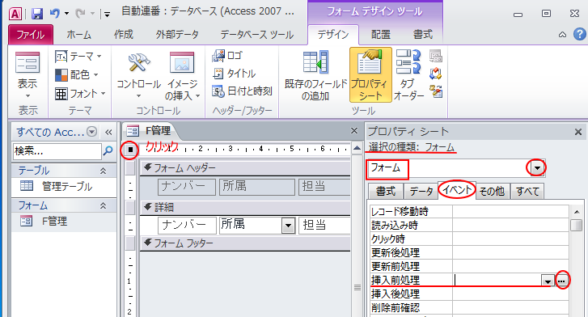Click the 所属 combo box dropdown arrow
The image size is (588, 317).
[x=288, y=226]
